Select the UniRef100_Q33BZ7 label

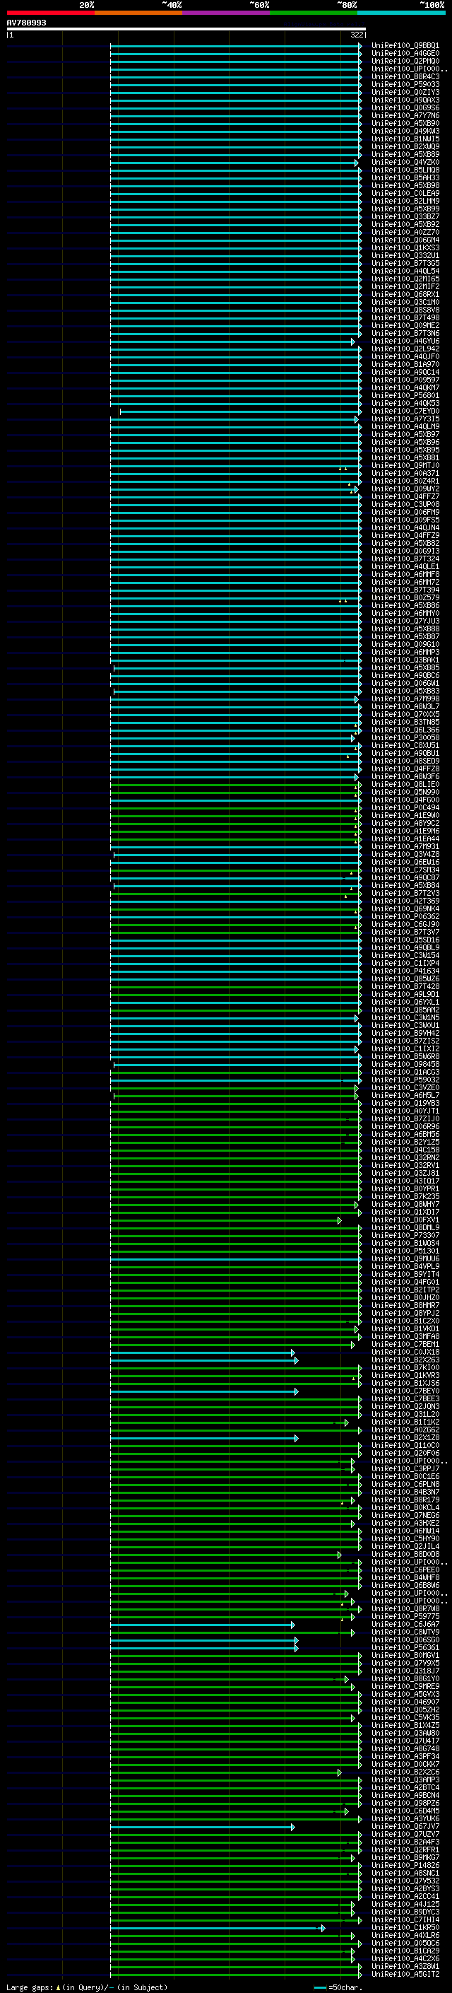(x=405, y=216)
